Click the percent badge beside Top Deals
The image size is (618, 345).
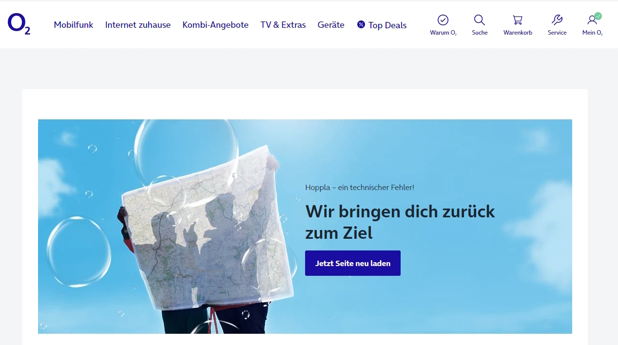[x=361, y=24]
